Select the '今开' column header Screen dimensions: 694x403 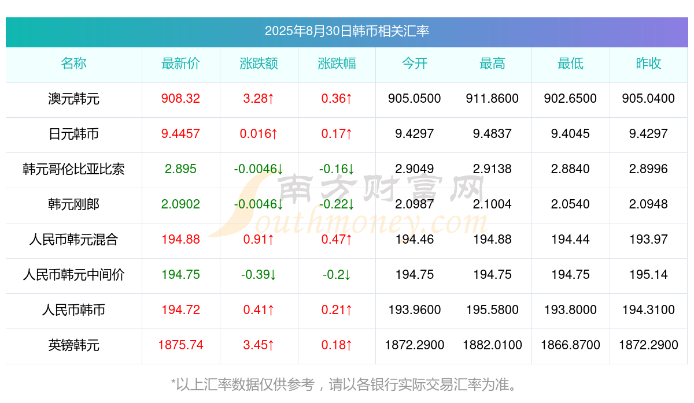coord(415,64)
